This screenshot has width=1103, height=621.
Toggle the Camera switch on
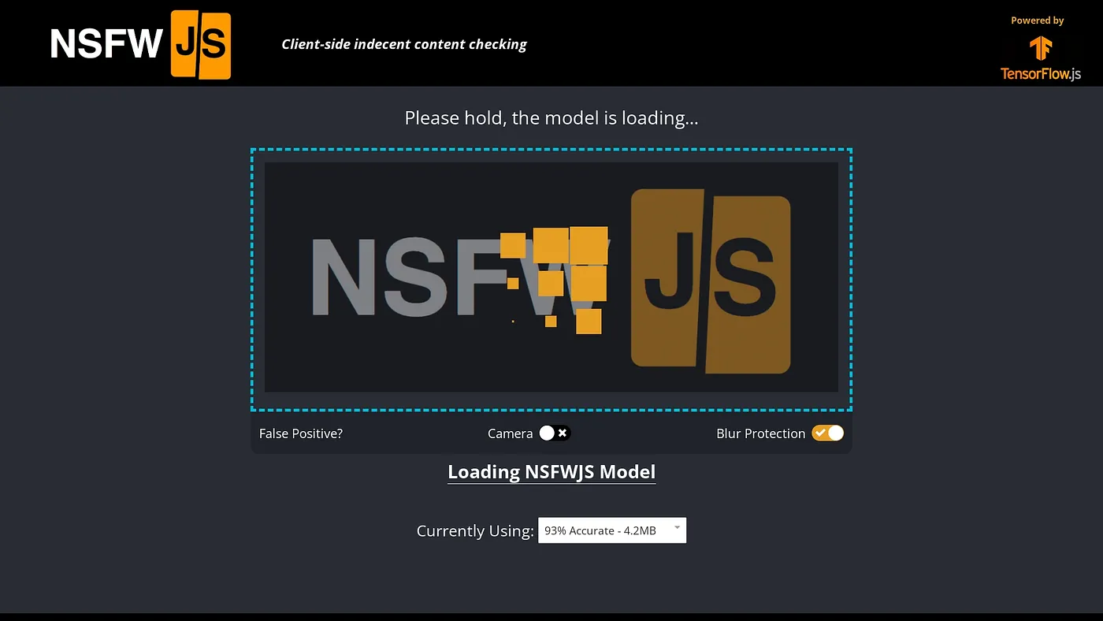point(555,433)
